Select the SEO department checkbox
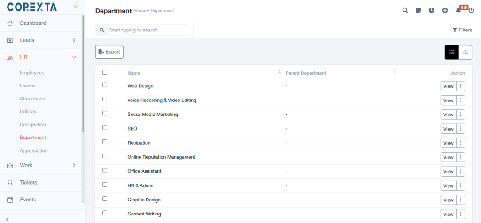Viewport: 481px width, 223px height. [x=105, y=128]
